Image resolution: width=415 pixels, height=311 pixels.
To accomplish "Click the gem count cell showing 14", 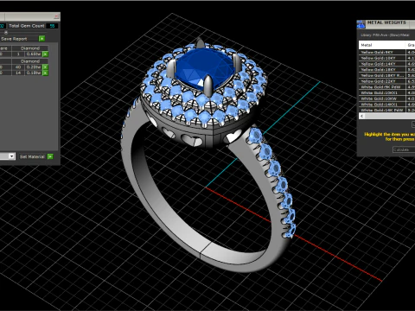I will [18, 73].
